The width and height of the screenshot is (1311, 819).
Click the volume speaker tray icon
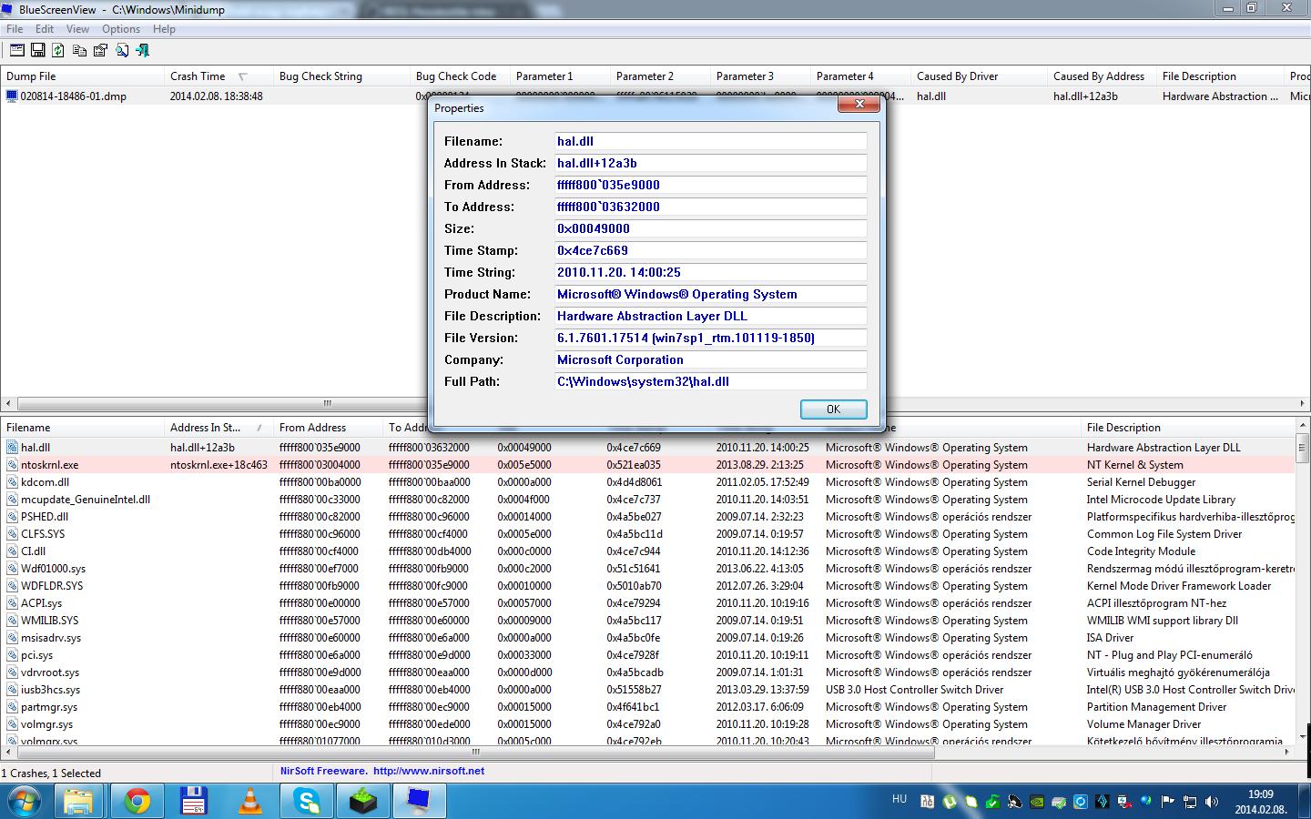(x=1212, y=802)
